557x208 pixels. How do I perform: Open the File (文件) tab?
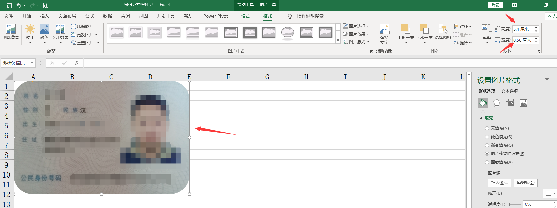click(8, 16)
